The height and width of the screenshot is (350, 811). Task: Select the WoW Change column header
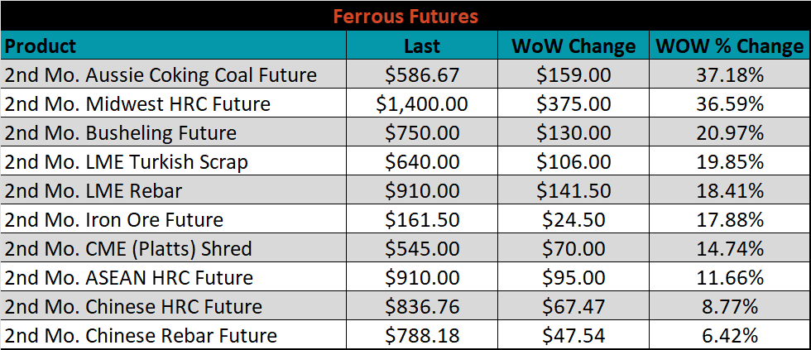coord(573,46)
